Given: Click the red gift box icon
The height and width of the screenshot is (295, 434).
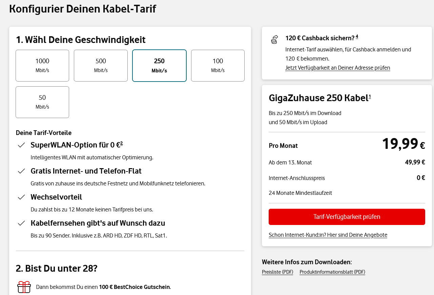Looking at the screenshot, I should [24, 287].
